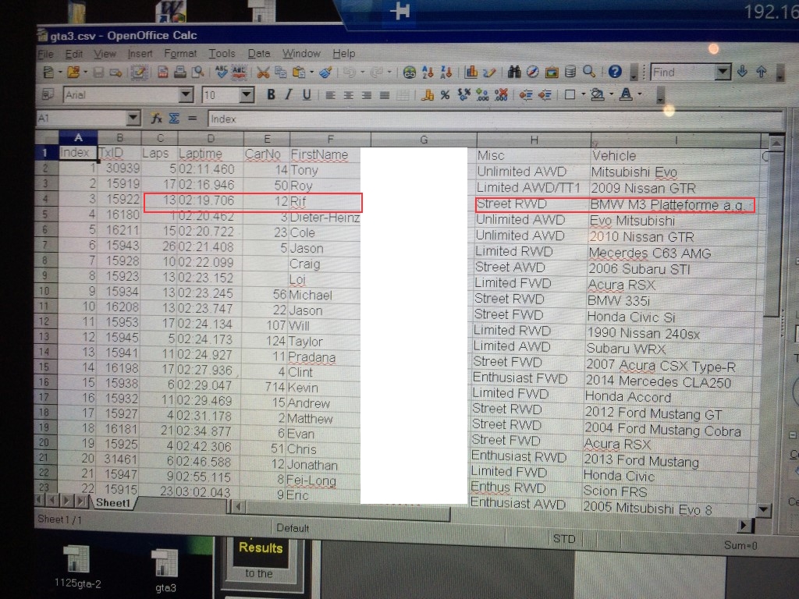Click Find Next down arrow
This screenshot has height=599, width=799.
[x=742, y=72]
